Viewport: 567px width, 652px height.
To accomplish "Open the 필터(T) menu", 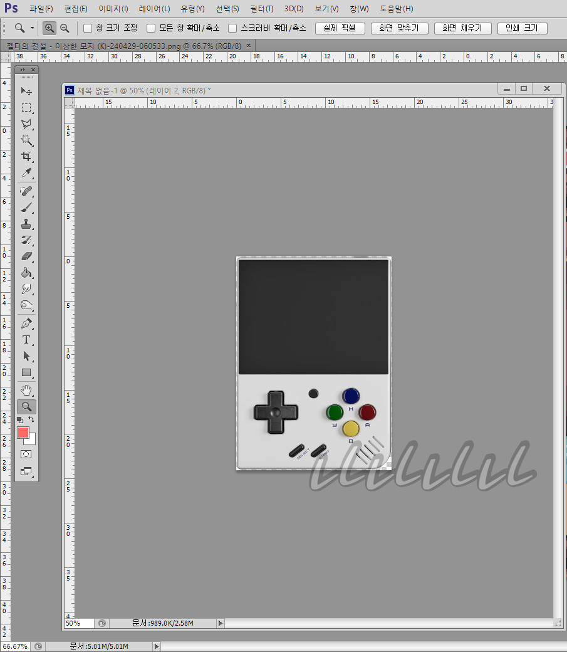I will 262,9.
